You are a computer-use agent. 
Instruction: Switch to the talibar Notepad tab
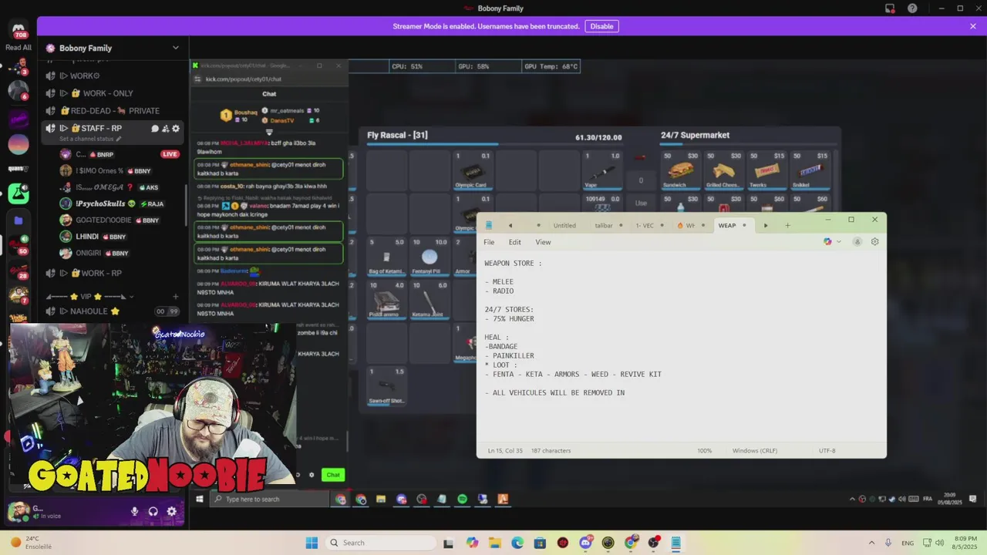pos(604,225)
